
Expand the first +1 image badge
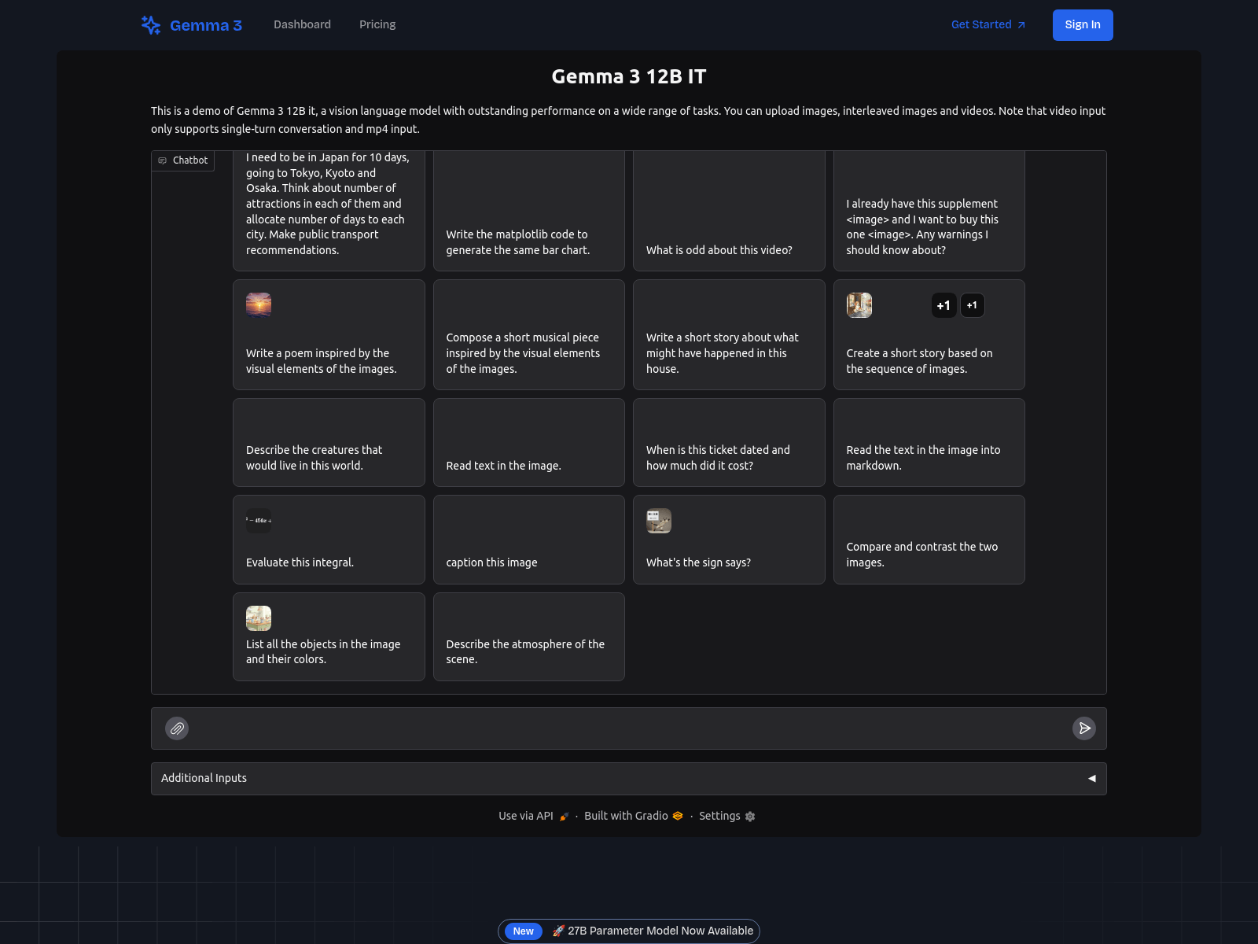(x=943, y=305)
